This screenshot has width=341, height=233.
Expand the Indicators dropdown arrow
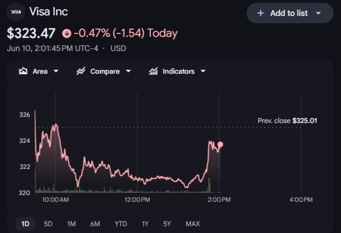pyautogui.click(x=203, y=71)
